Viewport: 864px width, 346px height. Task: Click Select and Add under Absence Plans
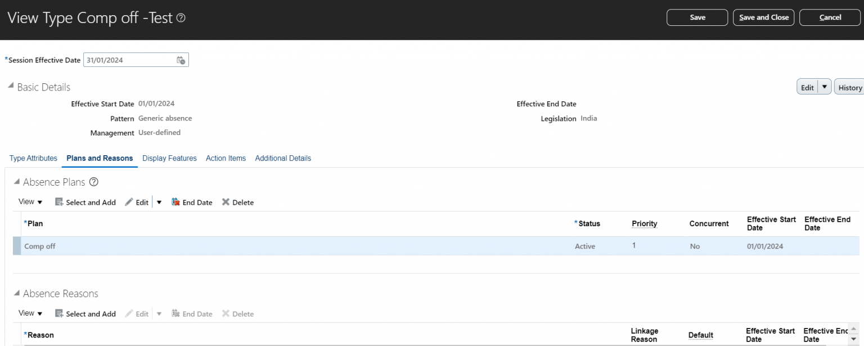(x=85, y=202)
